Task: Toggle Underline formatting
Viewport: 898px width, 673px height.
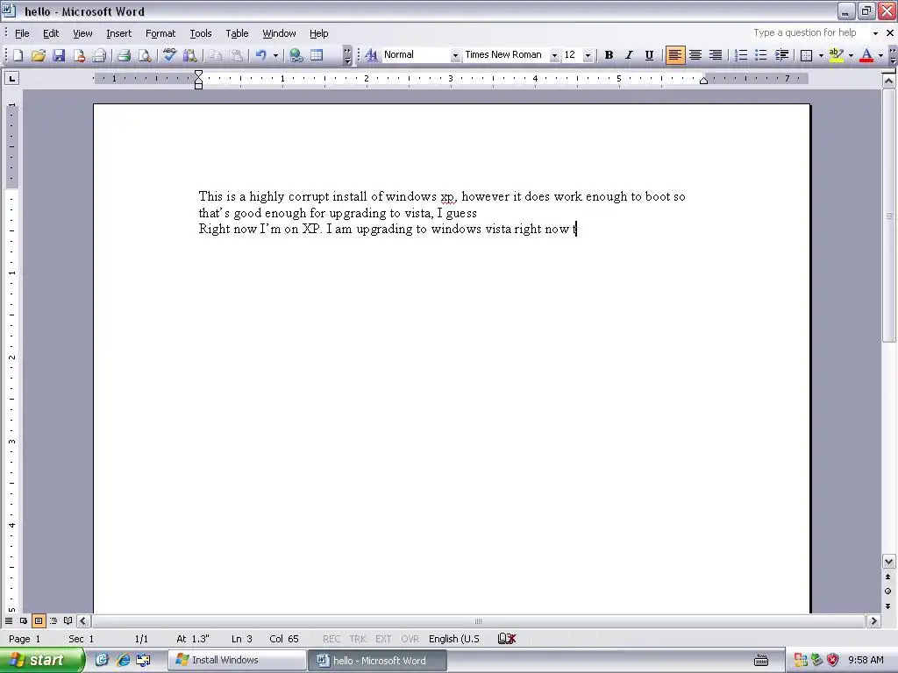Action: 650,55
